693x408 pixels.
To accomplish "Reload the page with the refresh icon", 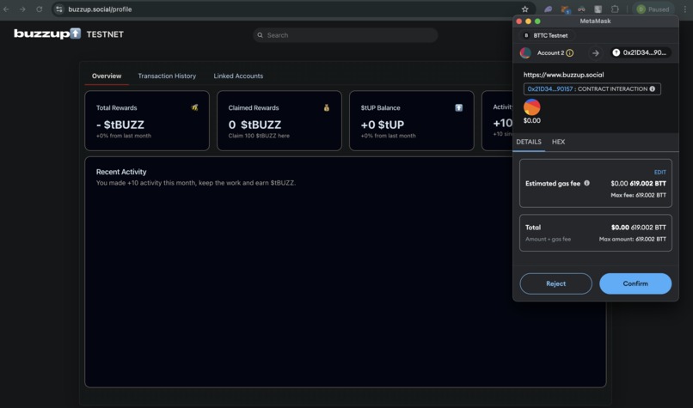I will pyautogui.click(x=39, y=9).
